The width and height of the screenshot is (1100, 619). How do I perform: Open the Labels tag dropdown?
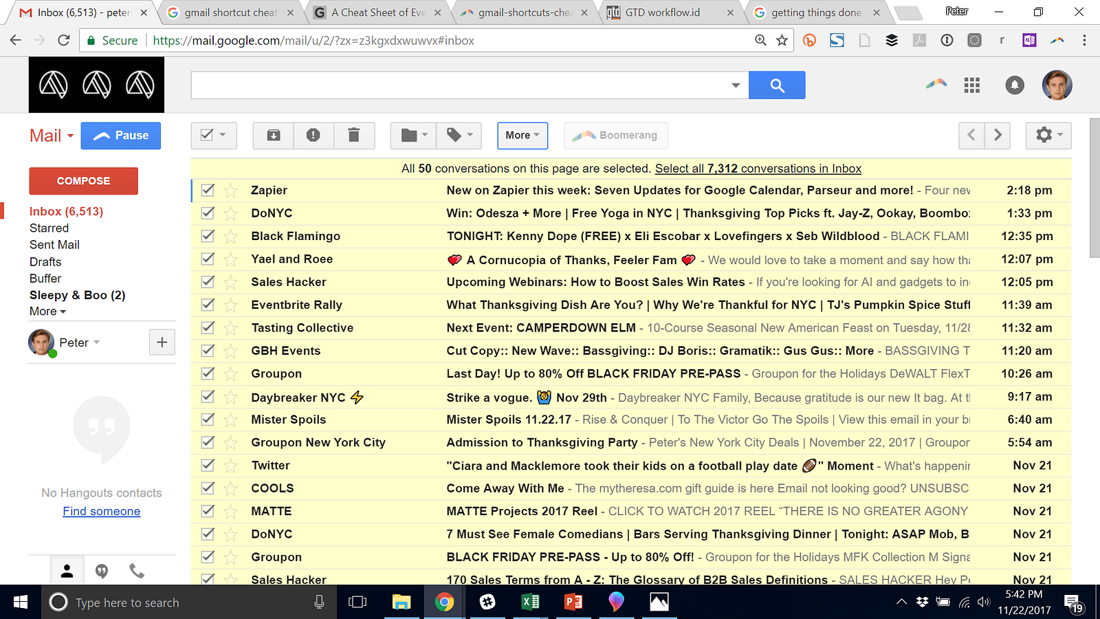[x=459, y=135]
